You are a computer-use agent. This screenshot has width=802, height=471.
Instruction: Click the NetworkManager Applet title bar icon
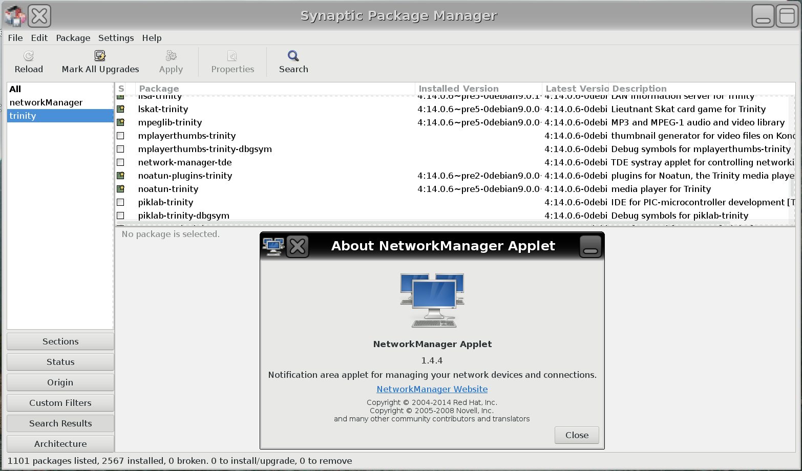pyautogui.click(x=273, y=246)
